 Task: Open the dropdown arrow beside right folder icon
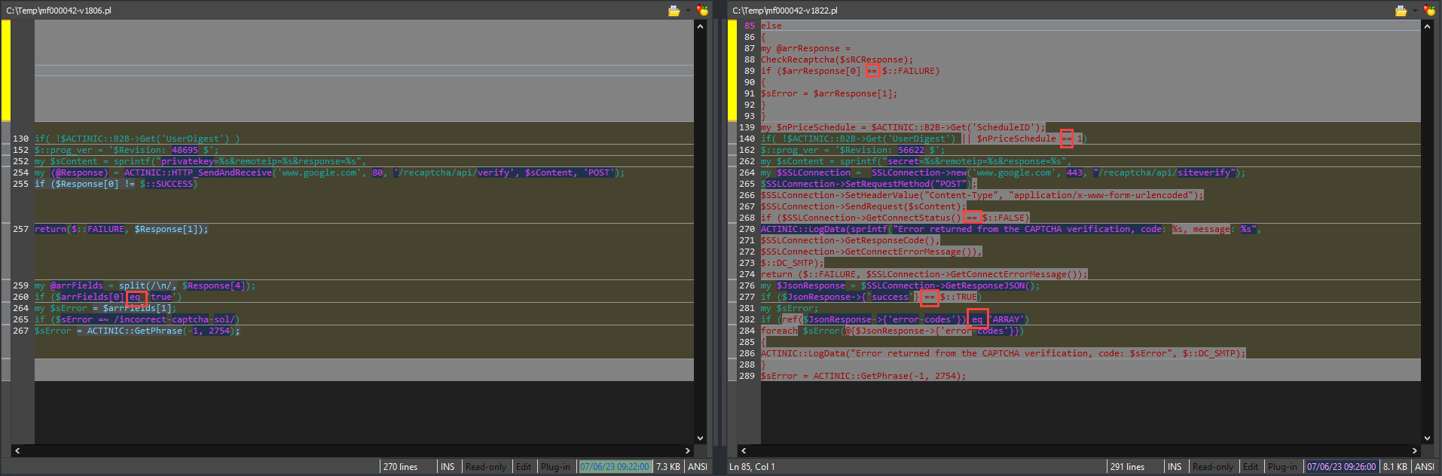1415,11
